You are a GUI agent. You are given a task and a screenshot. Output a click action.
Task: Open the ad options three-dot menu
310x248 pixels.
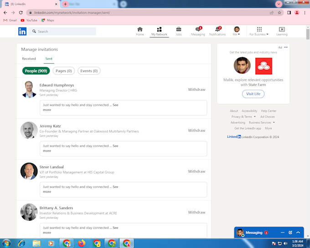tap(286, 47)
